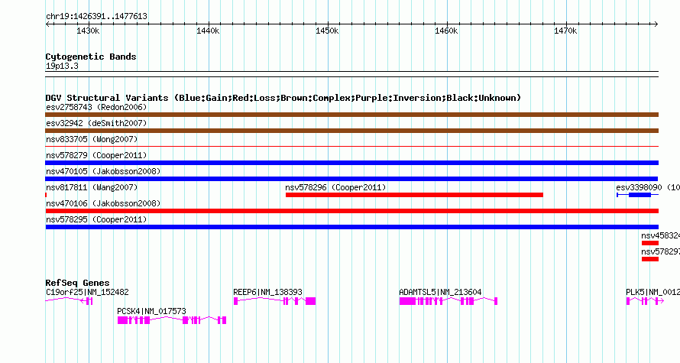The height and width of the screenshot is (363, 680).
Task: Select the blue nsv578279 (Cooper2011) gain bar
Action: (351, 163)
